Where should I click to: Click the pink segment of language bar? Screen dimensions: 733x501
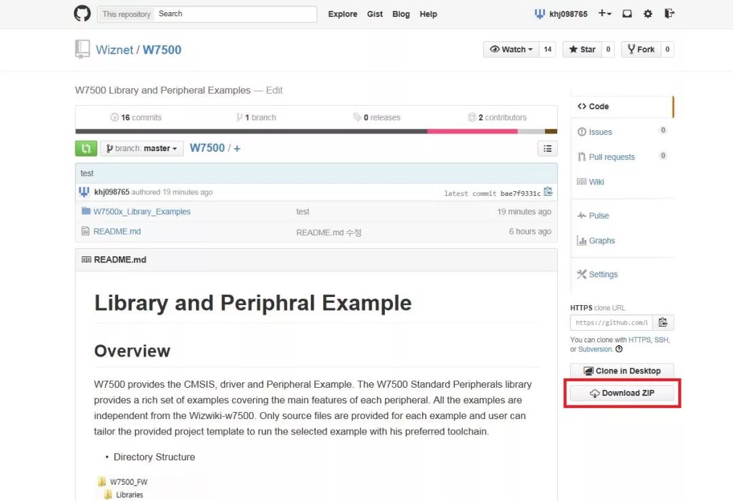pos(472,132)
